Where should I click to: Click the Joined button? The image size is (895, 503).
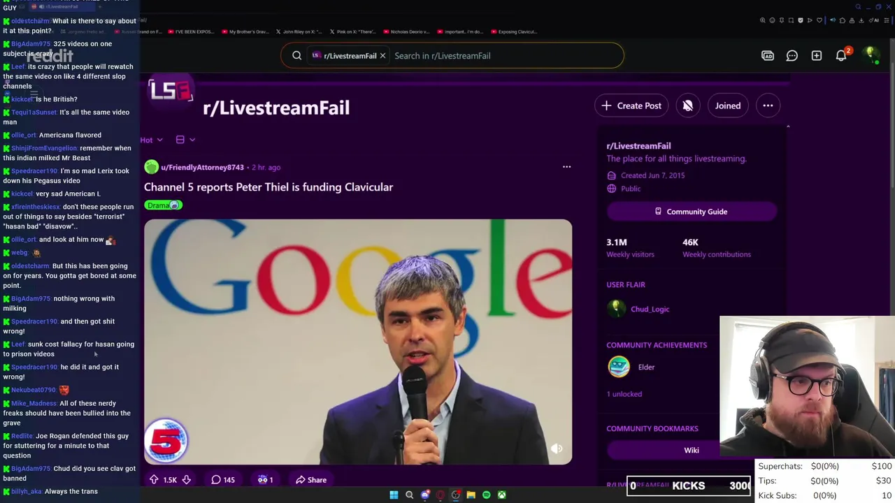click(x=728, y=105)
